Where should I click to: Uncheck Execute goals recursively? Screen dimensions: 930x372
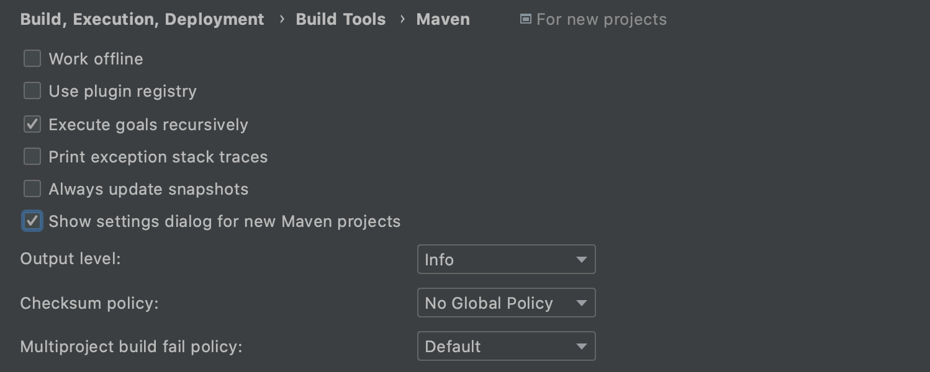tap(32, 124)
